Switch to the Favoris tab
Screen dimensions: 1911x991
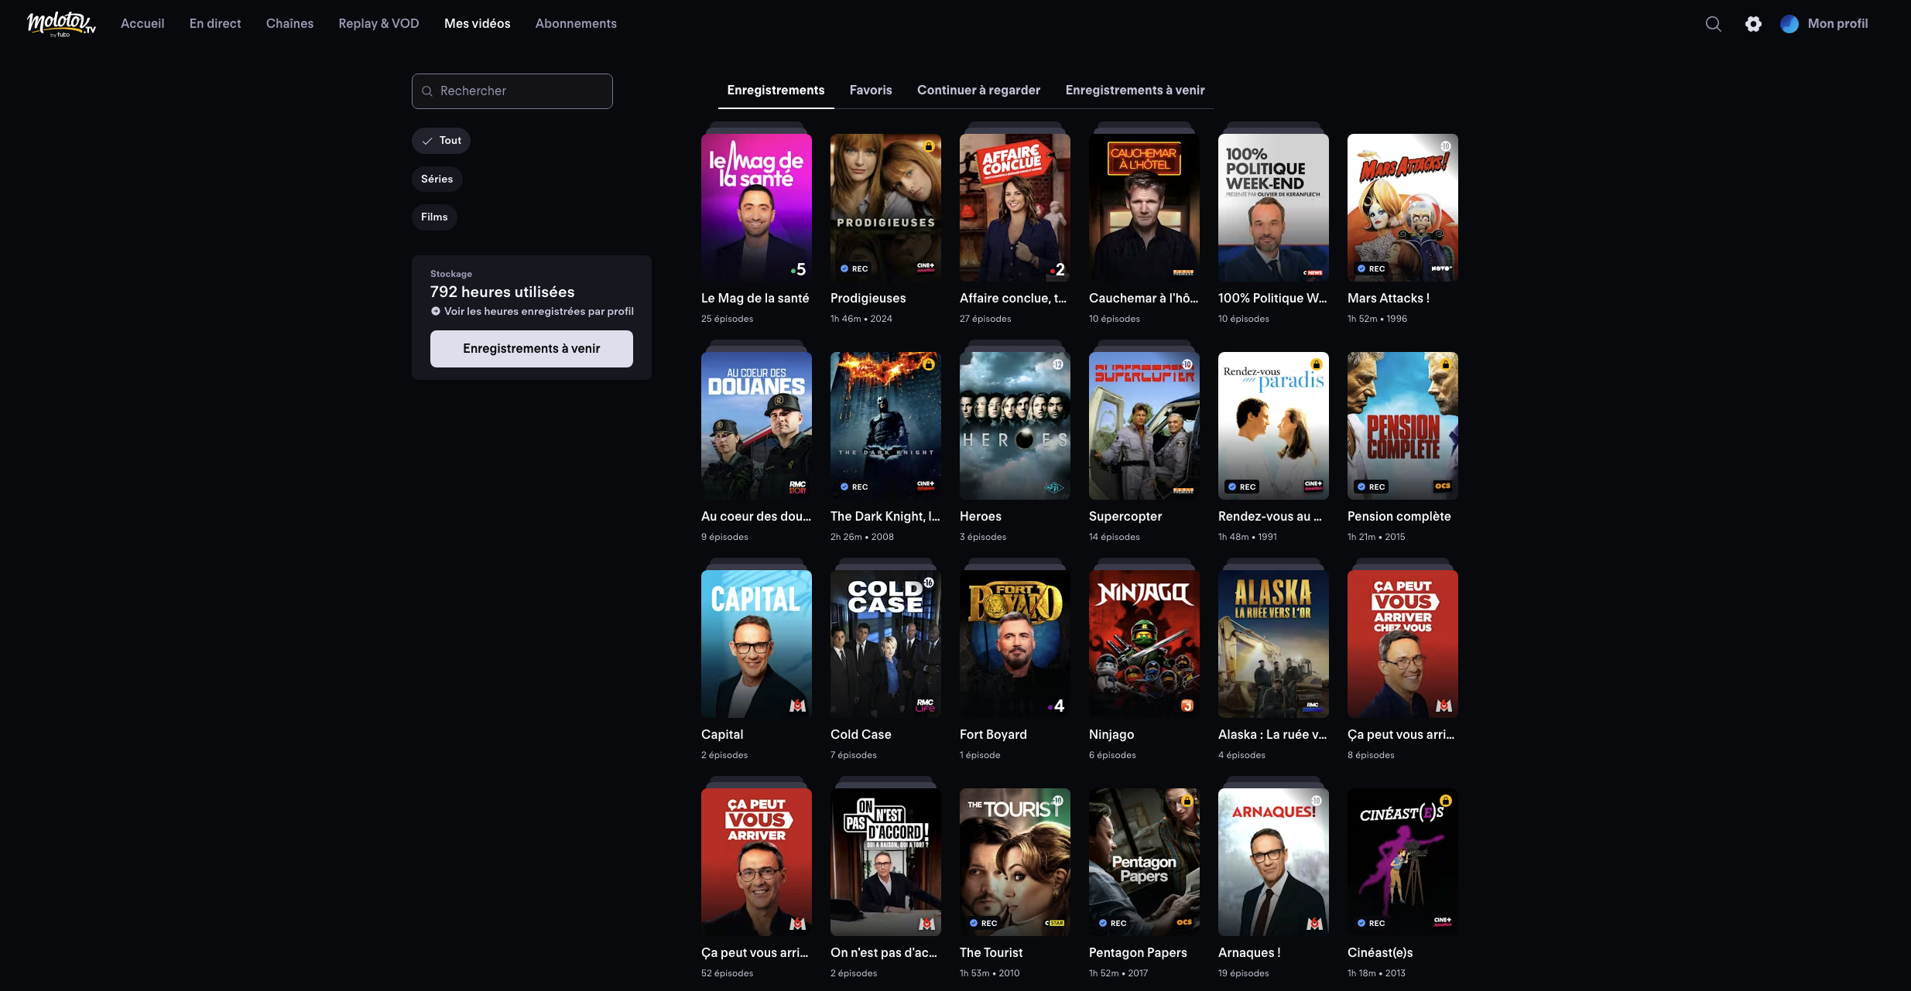871,91
